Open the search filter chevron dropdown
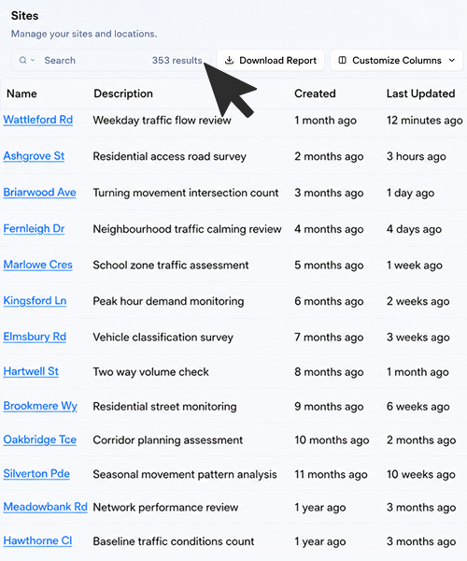The image size is (467, 561). pos(33,60)
